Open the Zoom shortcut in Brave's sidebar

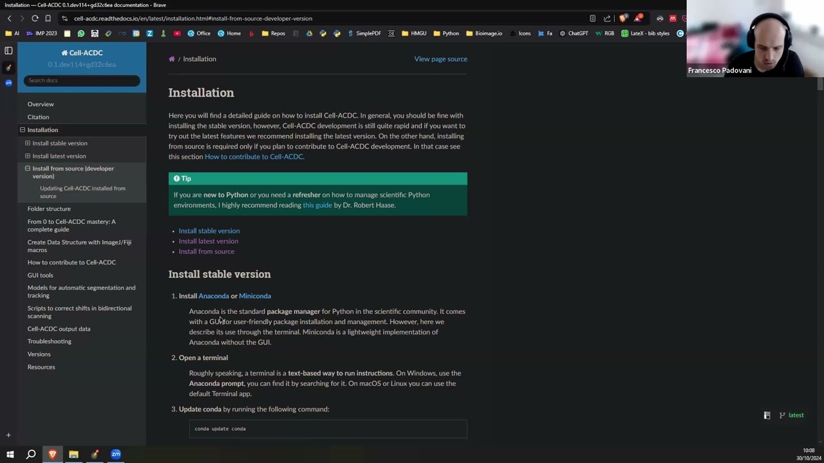pyautogui.click(x=8, y=83)
